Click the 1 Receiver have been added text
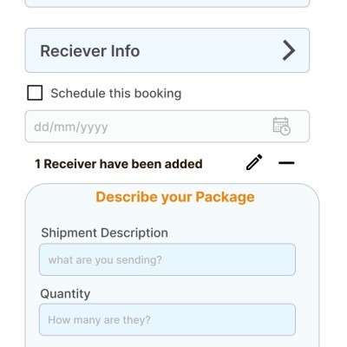The height and width of the screenshot is (347, 347). click(x=119, y=164)
